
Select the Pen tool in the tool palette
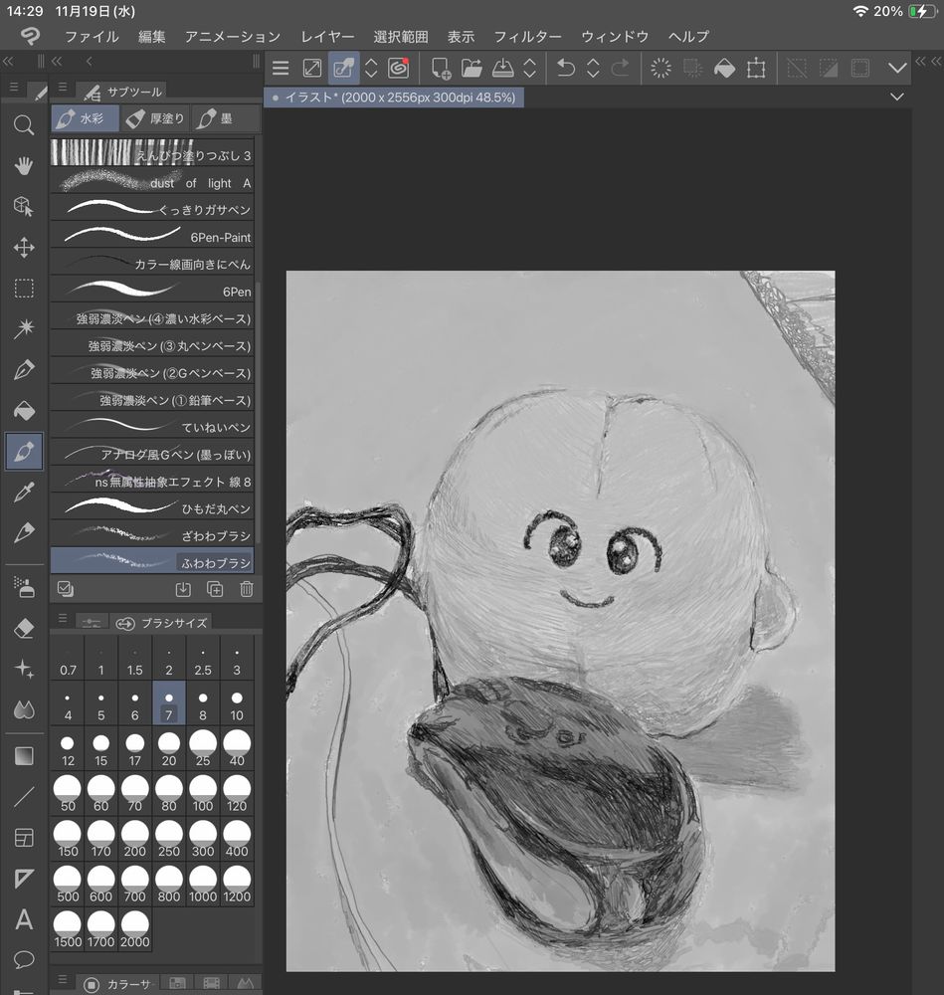24,369
